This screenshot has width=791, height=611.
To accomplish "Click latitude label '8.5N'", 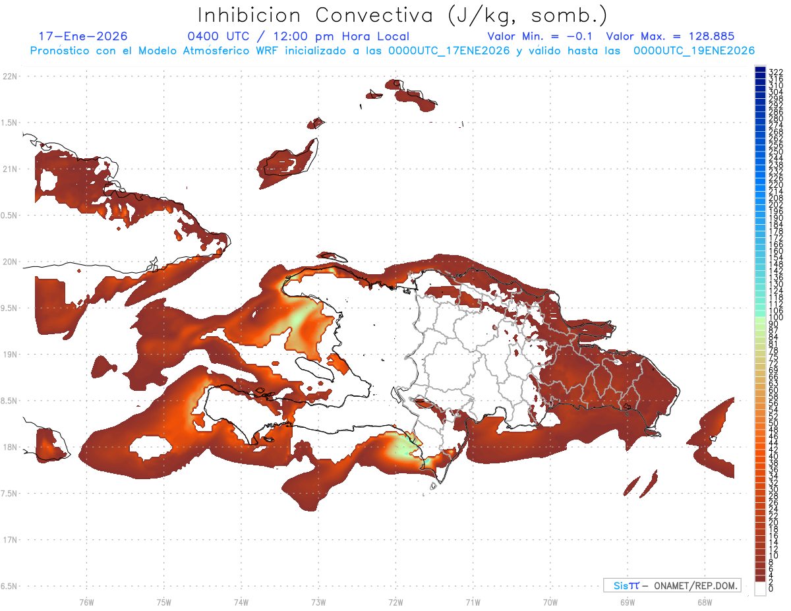I will click(x=9, y=401).
